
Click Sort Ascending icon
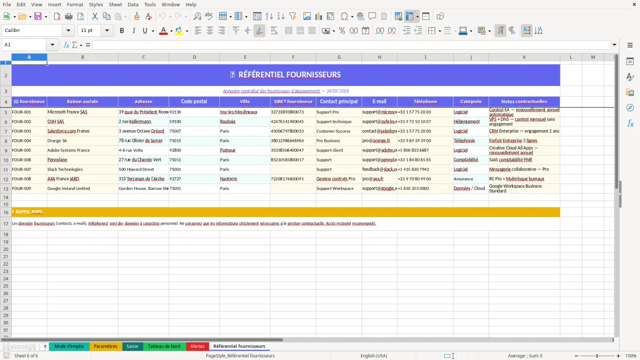[269, 17]
